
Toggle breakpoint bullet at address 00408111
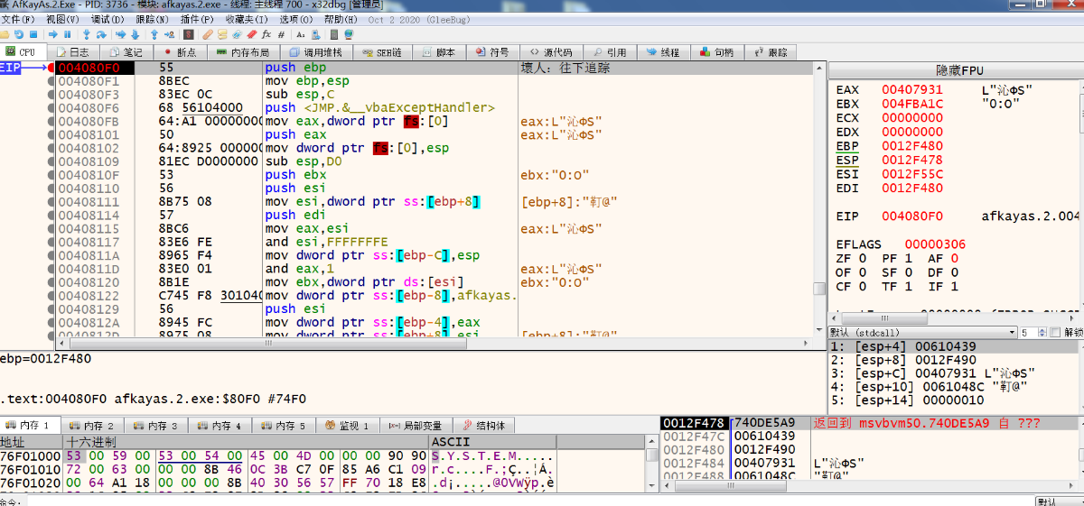[50, 202]
